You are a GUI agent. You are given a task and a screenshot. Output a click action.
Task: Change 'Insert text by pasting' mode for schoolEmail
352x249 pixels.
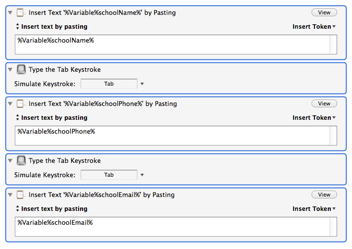pyautogui.click(x=51, y=208)
